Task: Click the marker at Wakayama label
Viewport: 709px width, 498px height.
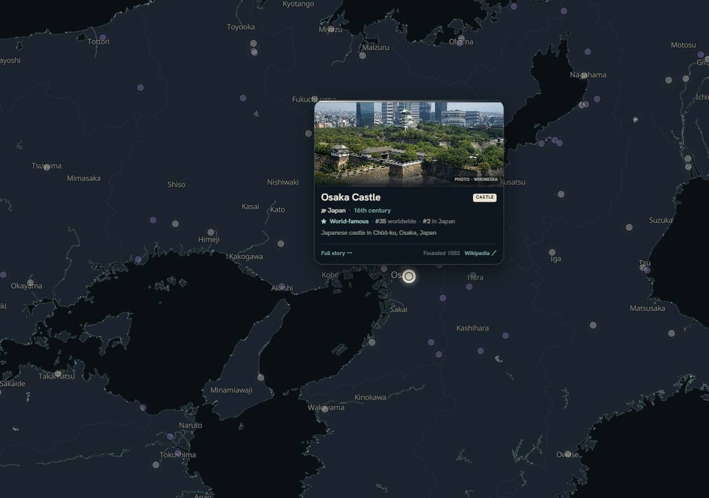Action: pos(324,409)
